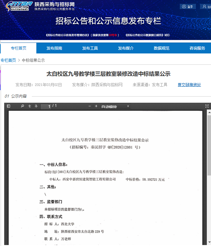Screen dimensions: 211x246
Task: Open the 自动缩放 zoom dropdown
Action: tap(115, 106)
